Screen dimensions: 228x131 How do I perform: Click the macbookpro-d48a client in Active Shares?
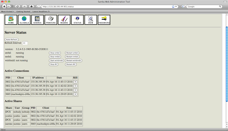(x=46, y=124)
